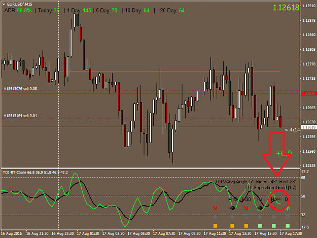
Task: Click the light green square in D column
Action: pos(288,226)
